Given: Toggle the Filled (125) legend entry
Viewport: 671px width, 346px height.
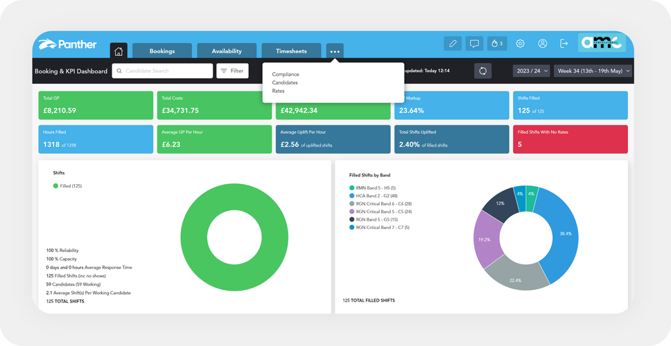Looking at the screenshot, I should tap(67, 186).
